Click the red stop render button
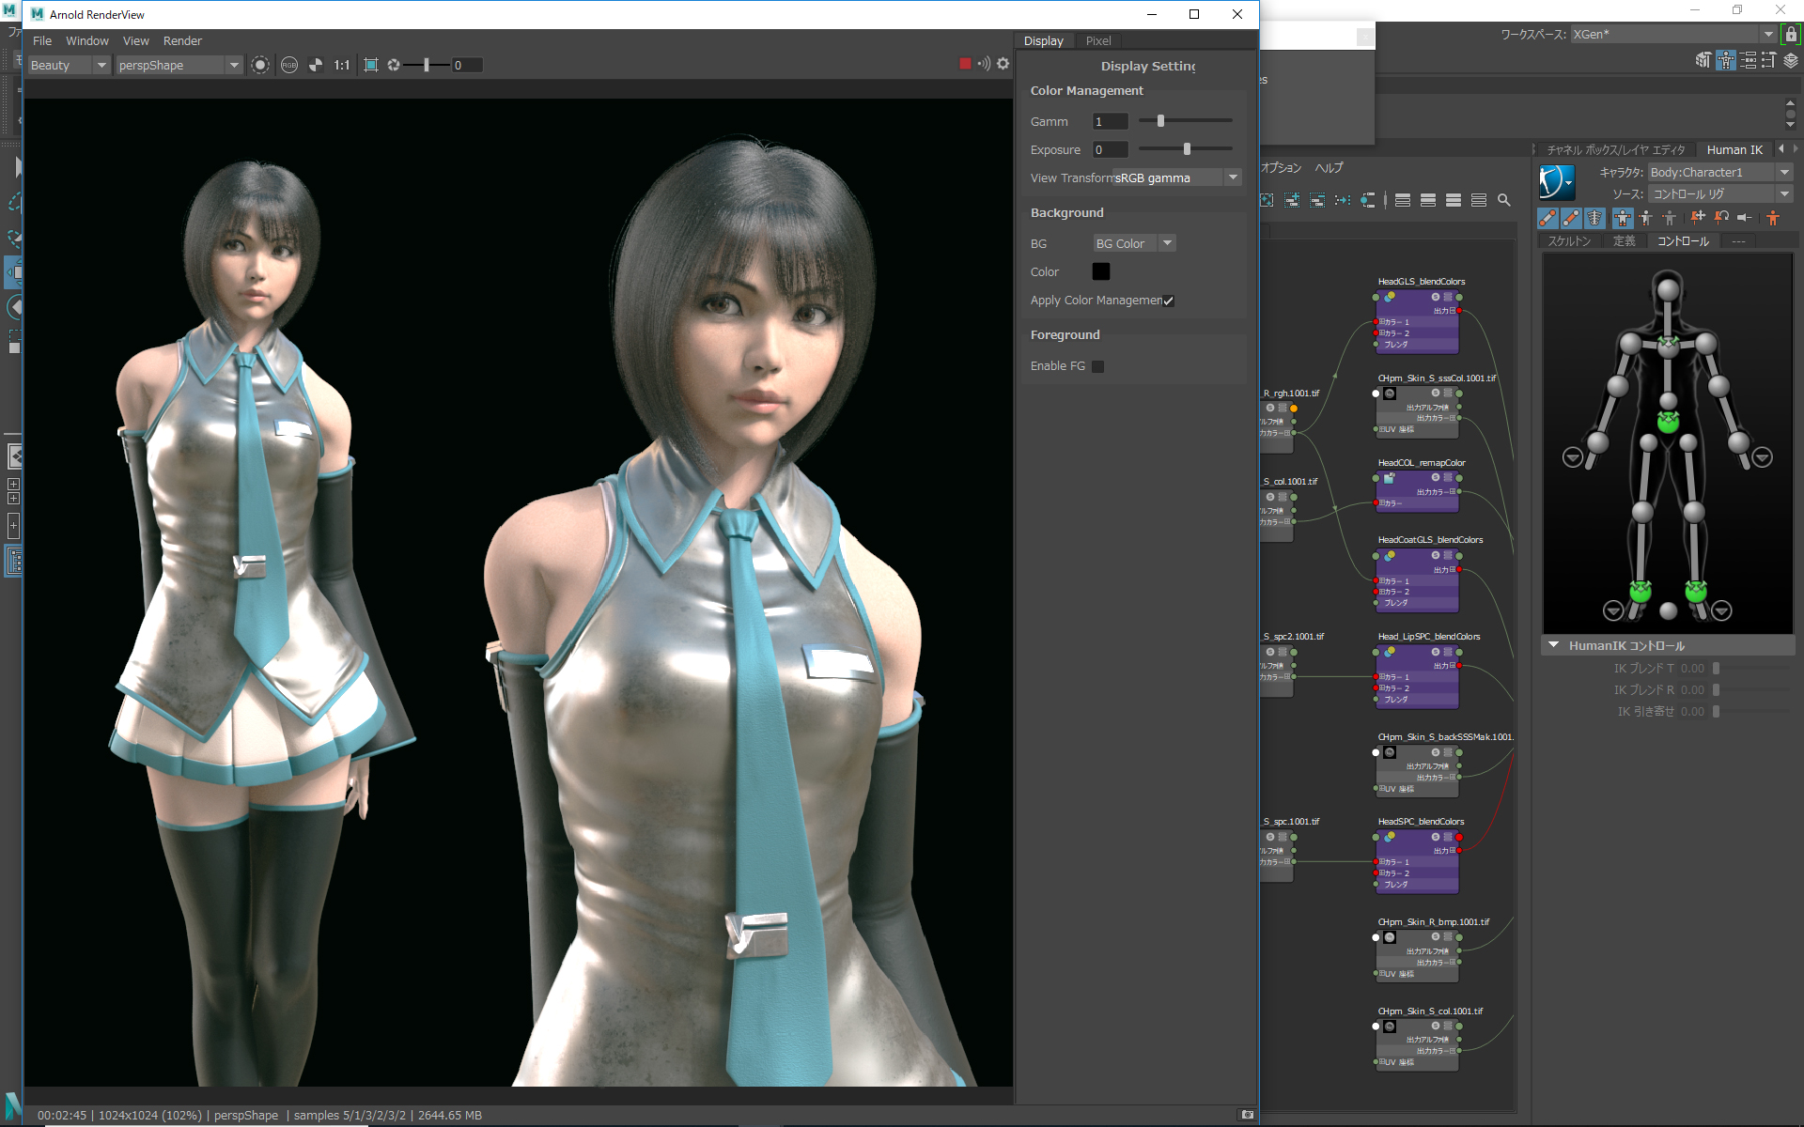This screenshot has height=1127, width=1804. click(x=965, y=64)
